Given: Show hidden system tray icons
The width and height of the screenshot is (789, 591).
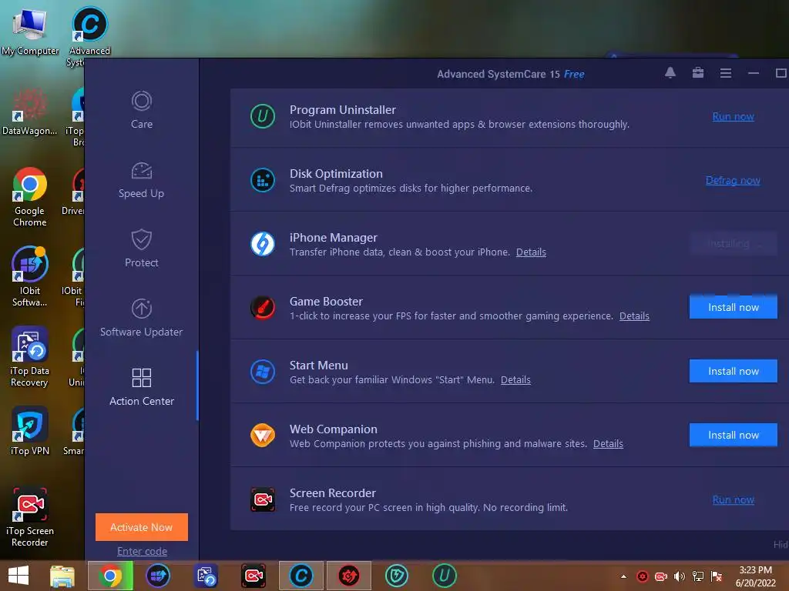Looking at the screenshot, I should pos(623,576).
